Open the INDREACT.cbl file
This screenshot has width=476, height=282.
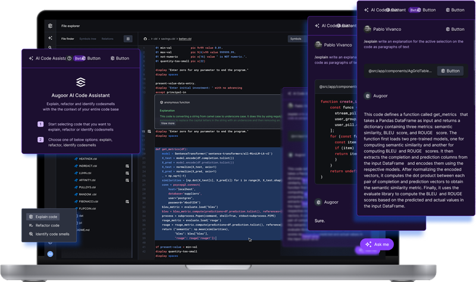(87, 166)
